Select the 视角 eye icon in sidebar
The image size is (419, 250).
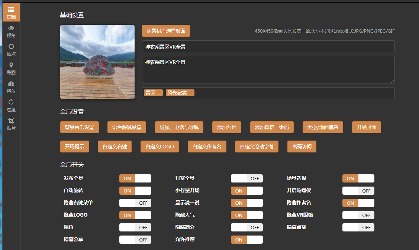11,28
